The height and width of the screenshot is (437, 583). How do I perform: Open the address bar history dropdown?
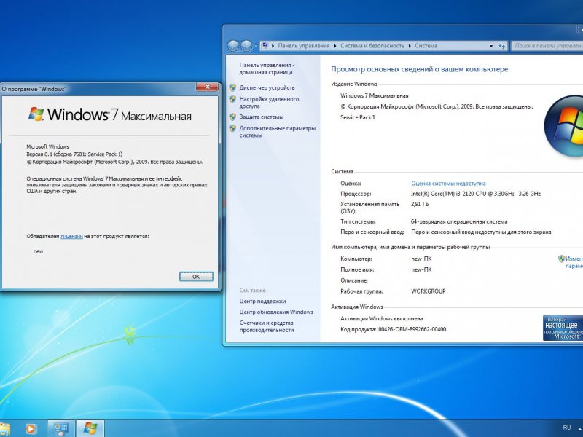click(x=491, y=46)
